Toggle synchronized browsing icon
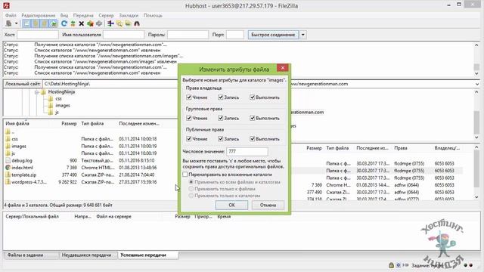This screenshot has width=484, height=272. tap(128, 23)
